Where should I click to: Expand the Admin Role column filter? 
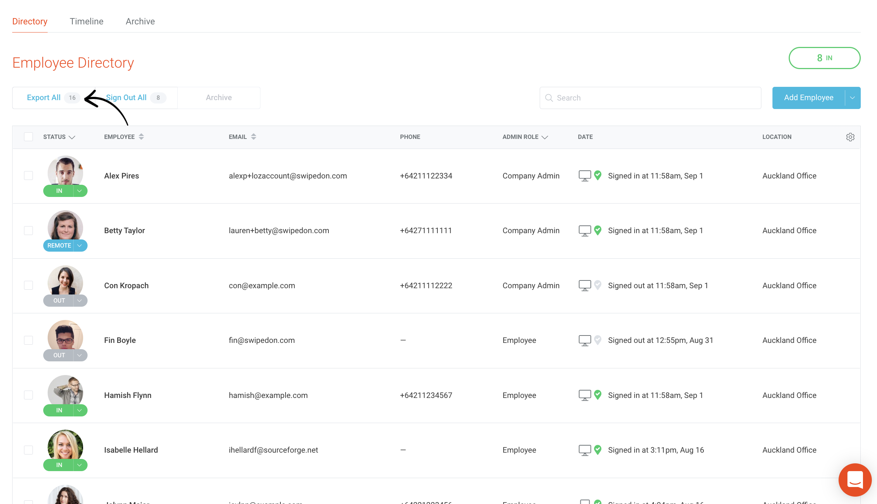545,137
